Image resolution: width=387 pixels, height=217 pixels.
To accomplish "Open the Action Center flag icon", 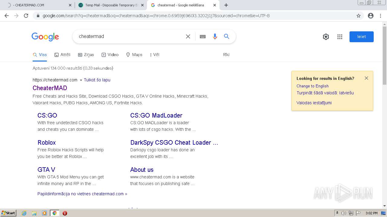I will pyautogui.click(x=358, y=213).
